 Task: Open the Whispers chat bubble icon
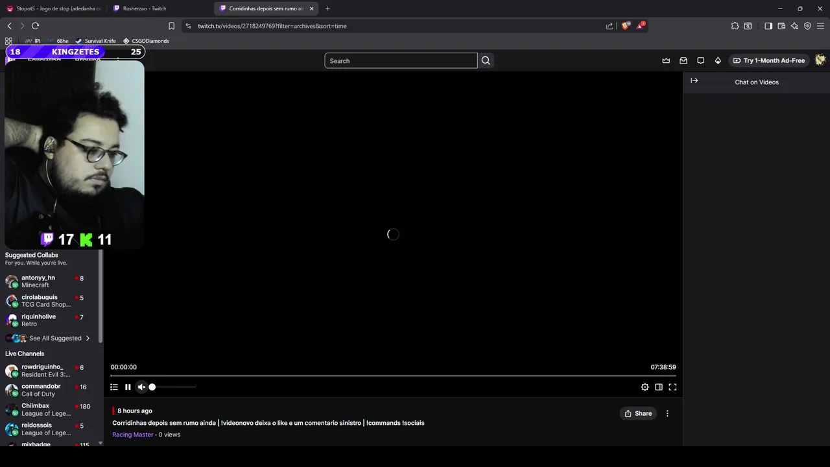700,60
